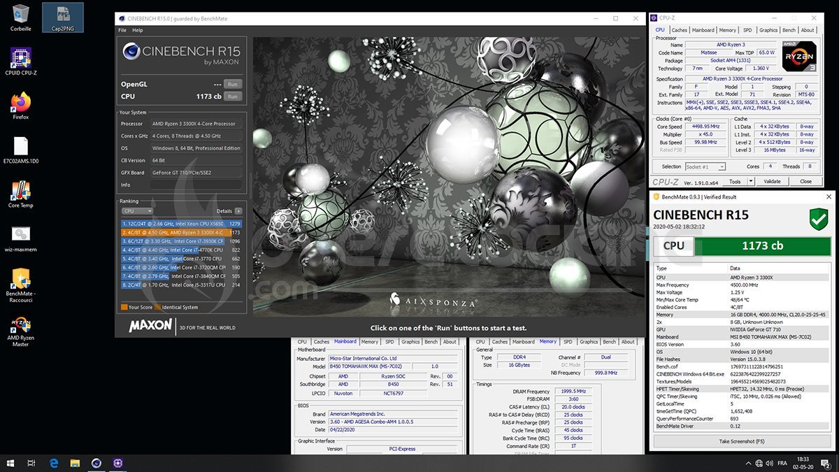Image resolution: width=839 pixels, height=472 pixels.
Task: Open Bench tab in top CPU-Z
Action: (x=789, y=30)
